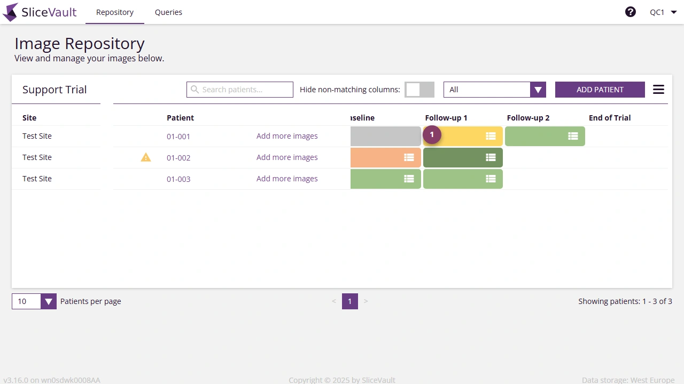Image resolution: width=684 pixels, height=384 pixels.
Task: Click the magnifier icon in the patient search
Action: tap(195, 89)
